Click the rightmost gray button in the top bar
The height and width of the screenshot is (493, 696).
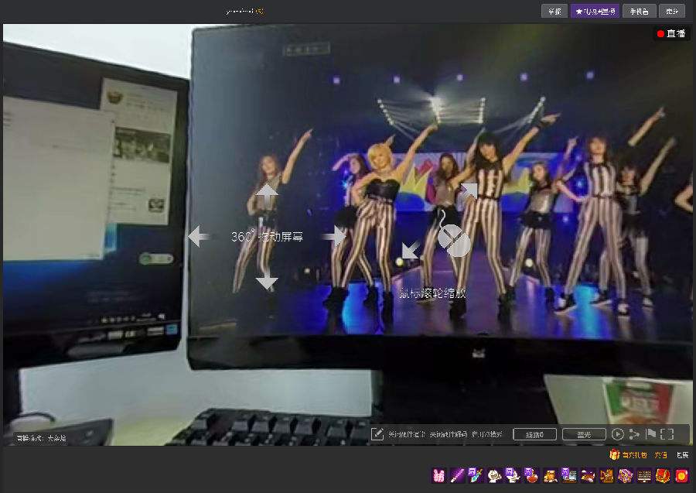pos(672,12)
